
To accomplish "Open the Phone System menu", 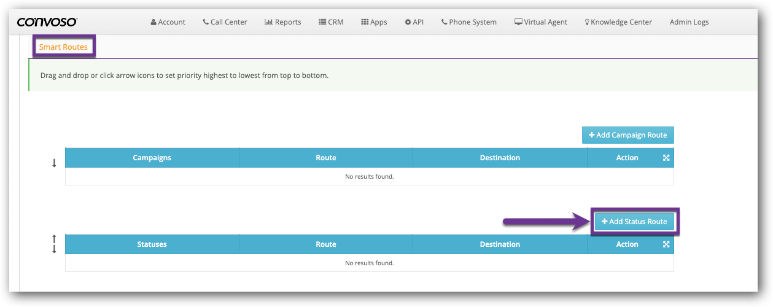I will pyautogui.click(x=469, y=22).
